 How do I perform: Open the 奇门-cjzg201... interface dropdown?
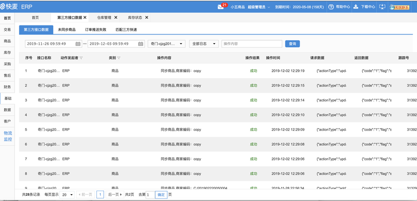click(x=166, y=44)
